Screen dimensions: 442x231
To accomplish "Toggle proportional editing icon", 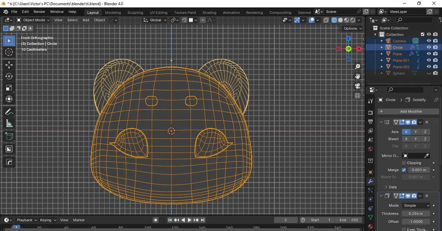I will 203,20.
